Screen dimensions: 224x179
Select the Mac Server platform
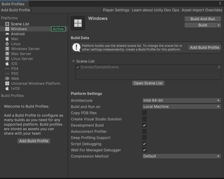(34, 54)
